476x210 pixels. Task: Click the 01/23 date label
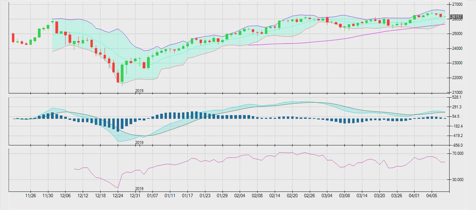[x=205, y=195]
